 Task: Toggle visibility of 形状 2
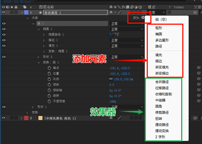point(4,57)
